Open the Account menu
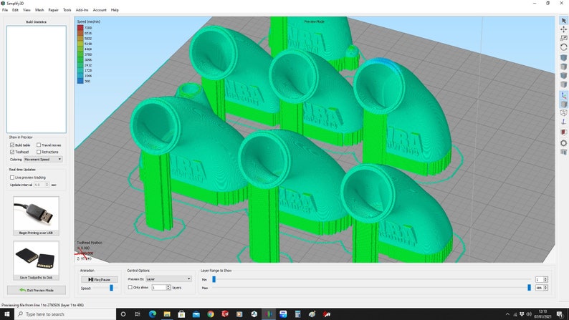The width and height of the screenshot is (569, 320). (x=100, y=10)
